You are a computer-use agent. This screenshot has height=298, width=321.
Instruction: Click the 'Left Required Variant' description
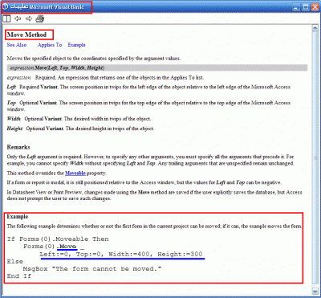pos(148,90)
